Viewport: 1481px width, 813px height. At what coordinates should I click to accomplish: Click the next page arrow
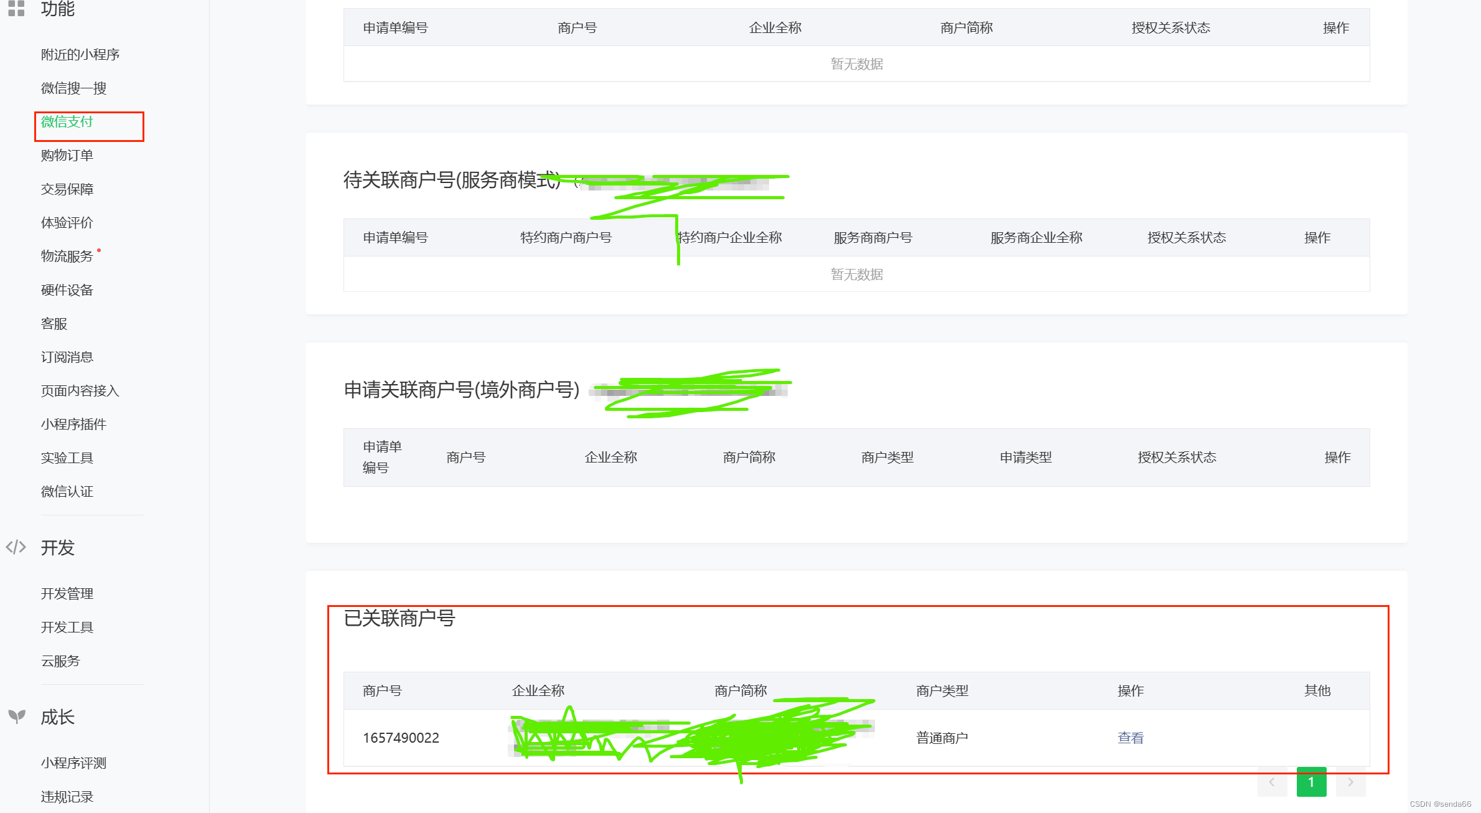(x=1351, y=783)
